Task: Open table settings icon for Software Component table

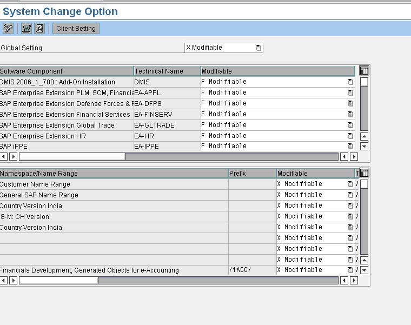Action: tap(364, 71)
